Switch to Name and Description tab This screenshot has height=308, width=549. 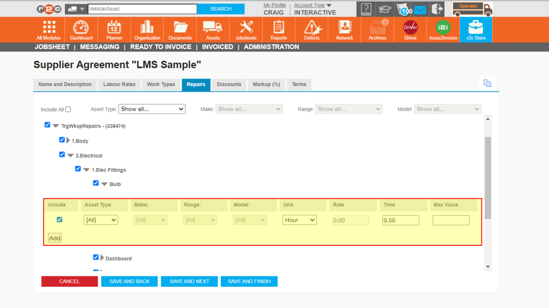point(65,84)
